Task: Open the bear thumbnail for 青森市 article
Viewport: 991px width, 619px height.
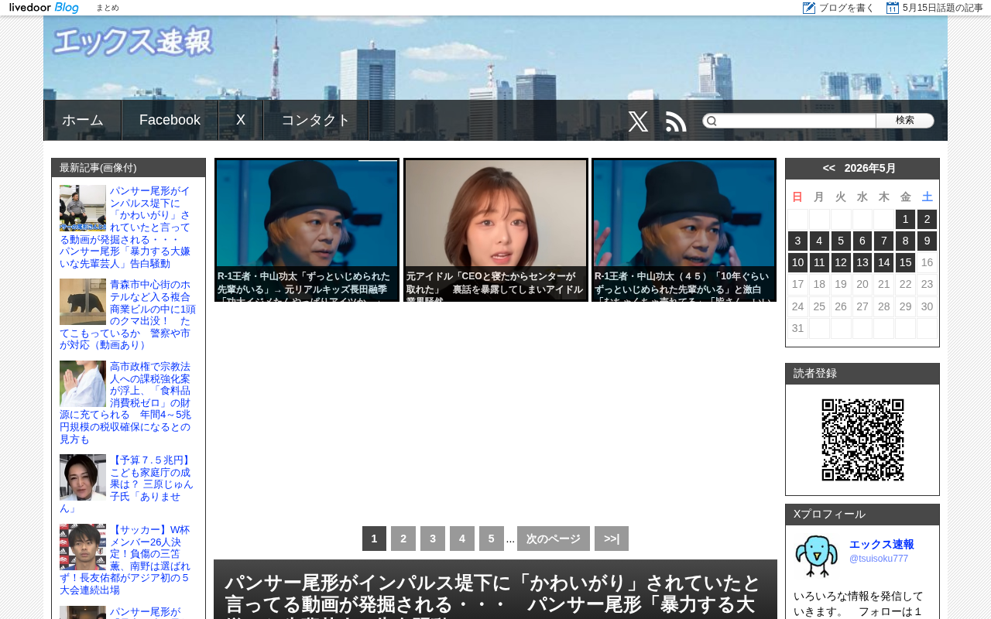Action: click(x=83, y=302)
